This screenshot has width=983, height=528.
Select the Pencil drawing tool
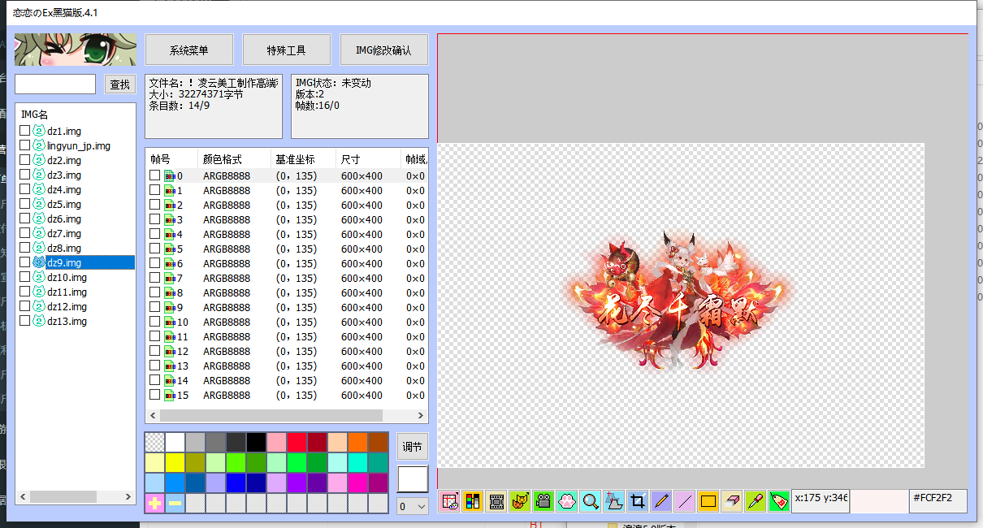(x=661, y=501)
